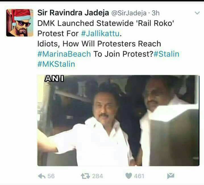
Task: Click the reply arrow icon
Action: point(42,176)
